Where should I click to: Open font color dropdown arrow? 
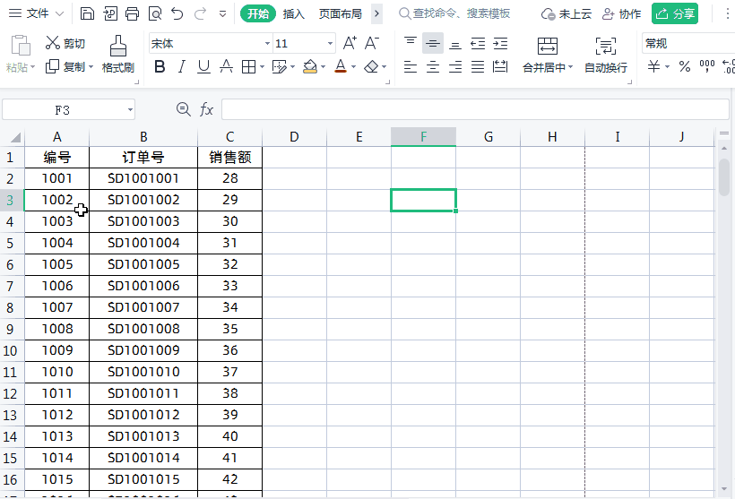coord(353,67)
